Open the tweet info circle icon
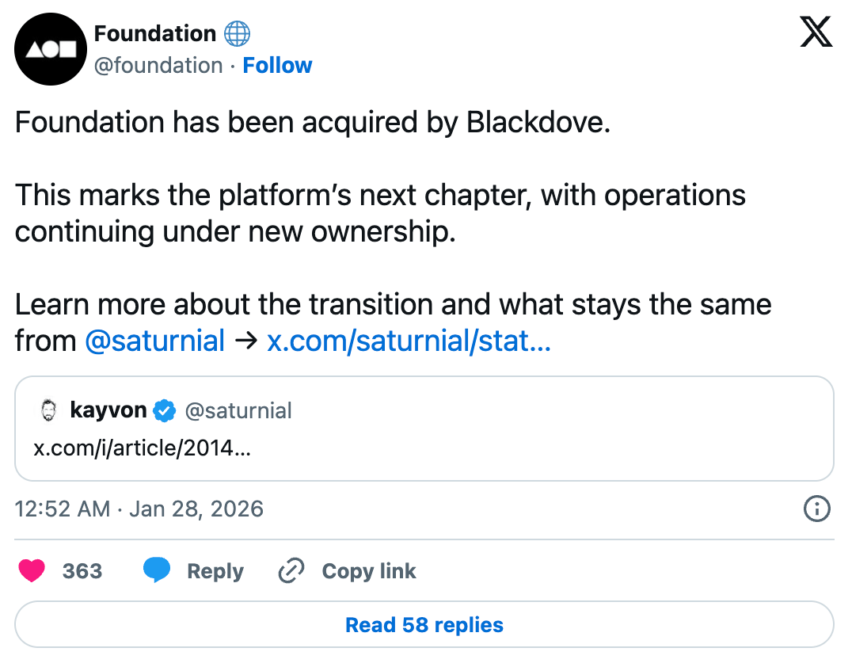852x667 pixels. (816, 509)
